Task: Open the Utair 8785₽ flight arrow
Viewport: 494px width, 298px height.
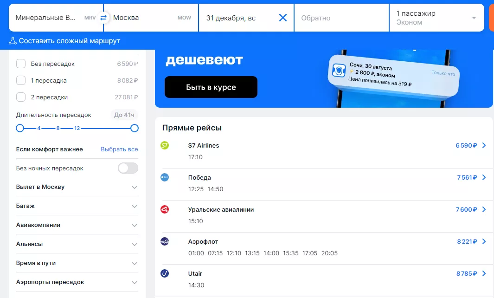Action: click(x=484, y=273)
